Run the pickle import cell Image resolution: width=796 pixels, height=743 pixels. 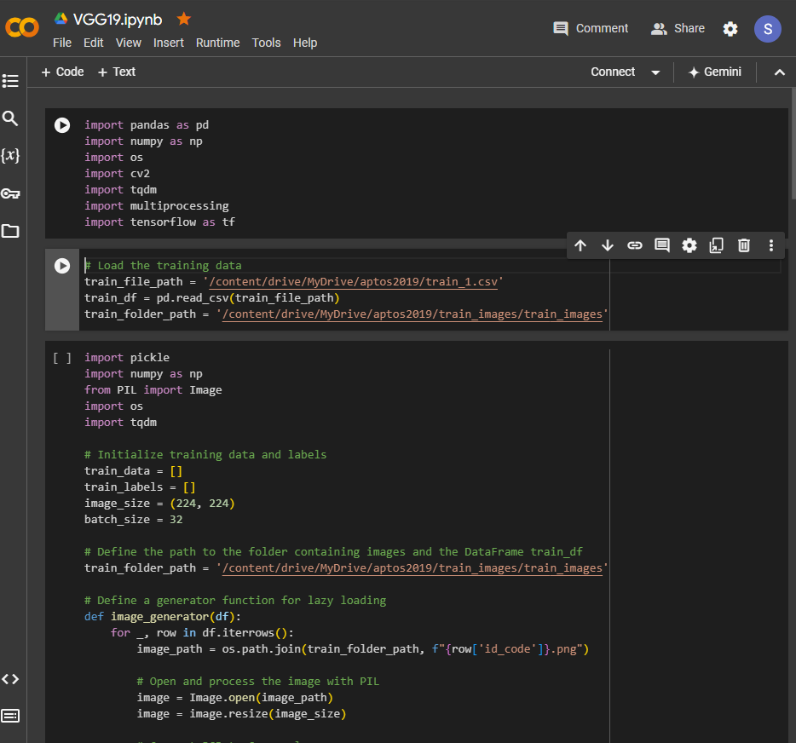pyautogui.click(x=62, y=358)
